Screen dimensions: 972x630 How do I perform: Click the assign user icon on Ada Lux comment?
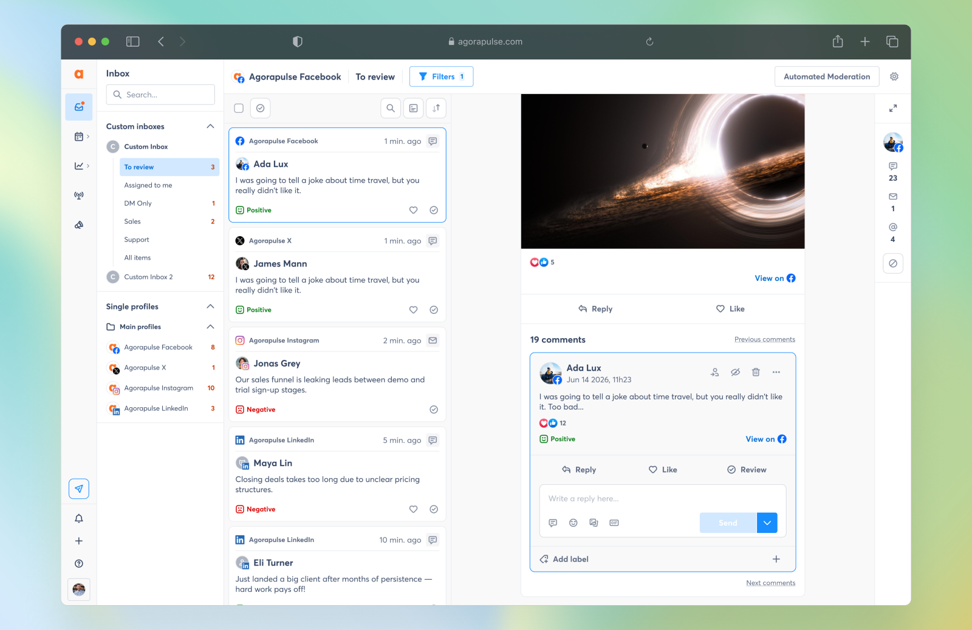click(715, 372)
